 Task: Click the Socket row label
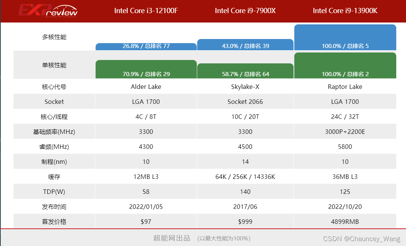(x=54, y=102)
